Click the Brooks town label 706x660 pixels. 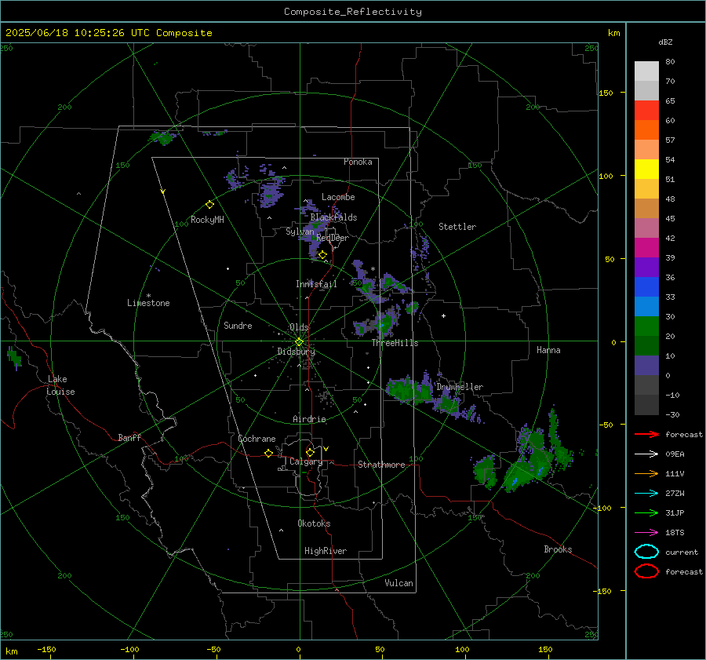558,549
